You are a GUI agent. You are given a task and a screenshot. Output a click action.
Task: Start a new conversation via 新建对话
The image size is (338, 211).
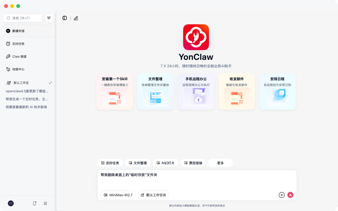coord(28,31)
